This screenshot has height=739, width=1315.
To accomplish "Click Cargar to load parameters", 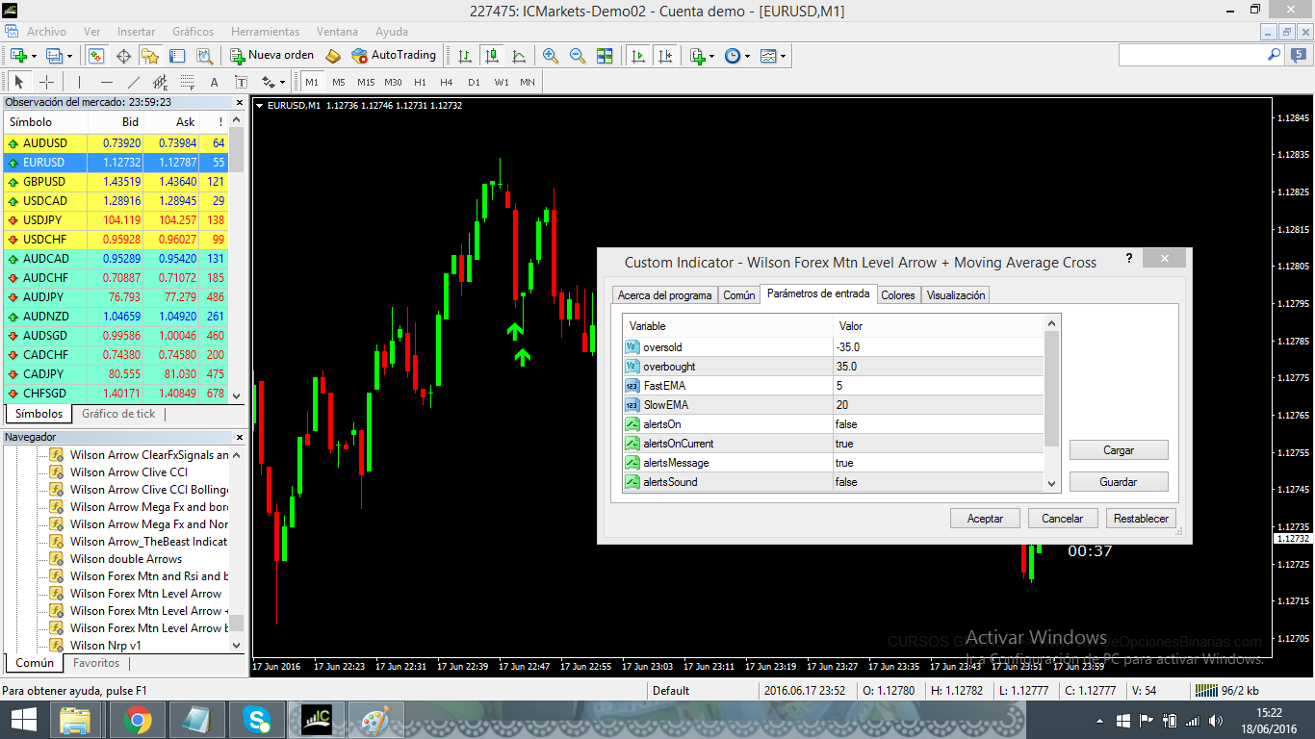I will [1119, 450].
